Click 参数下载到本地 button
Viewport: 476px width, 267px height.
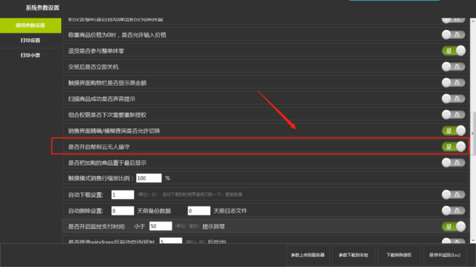(x=354, y=255)
